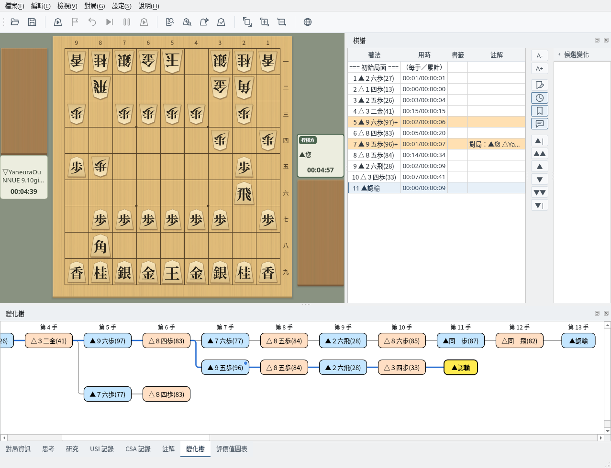Viewport: 611px width, 468px height.
Task: Step back one move with the up triangle
Action: point(540,167)
